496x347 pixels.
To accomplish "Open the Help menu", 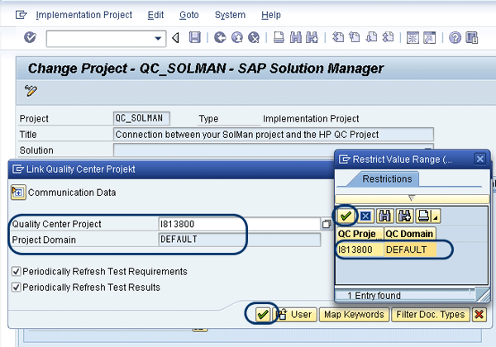I will (271, 15).
